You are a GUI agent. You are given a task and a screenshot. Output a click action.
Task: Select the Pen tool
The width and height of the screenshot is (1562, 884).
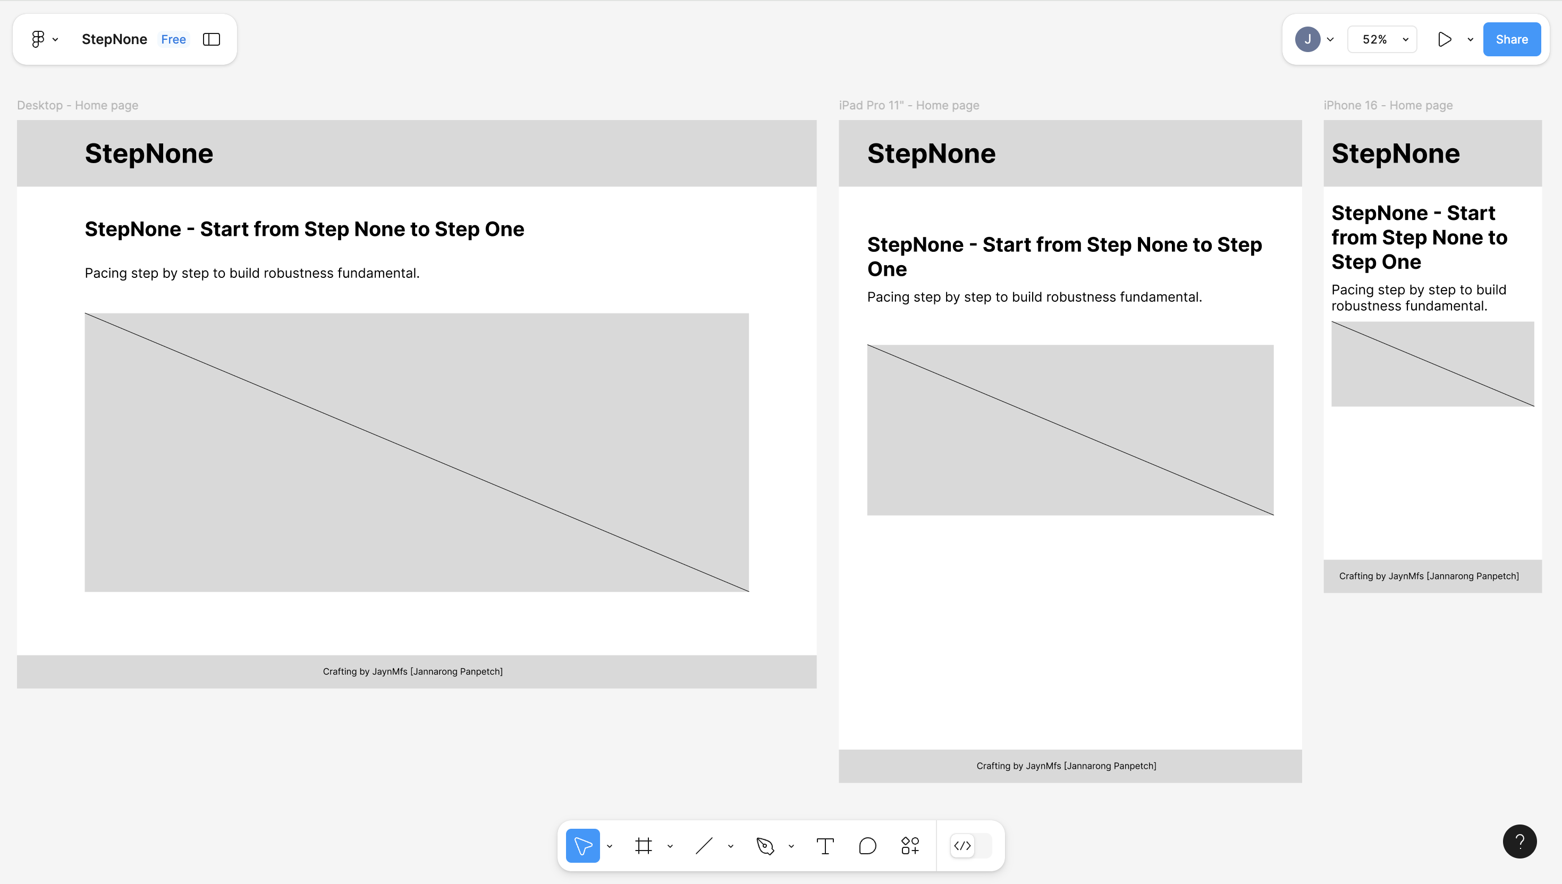click(765, 845)
